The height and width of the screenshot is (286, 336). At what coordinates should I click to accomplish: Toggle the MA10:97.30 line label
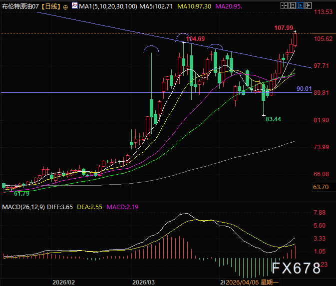pos(194,6)
